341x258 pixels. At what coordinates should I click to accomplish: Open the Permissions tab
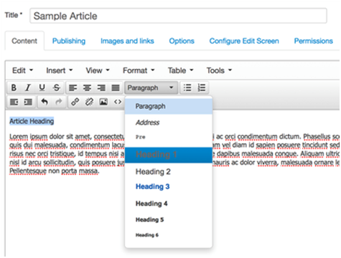(314, 41)
